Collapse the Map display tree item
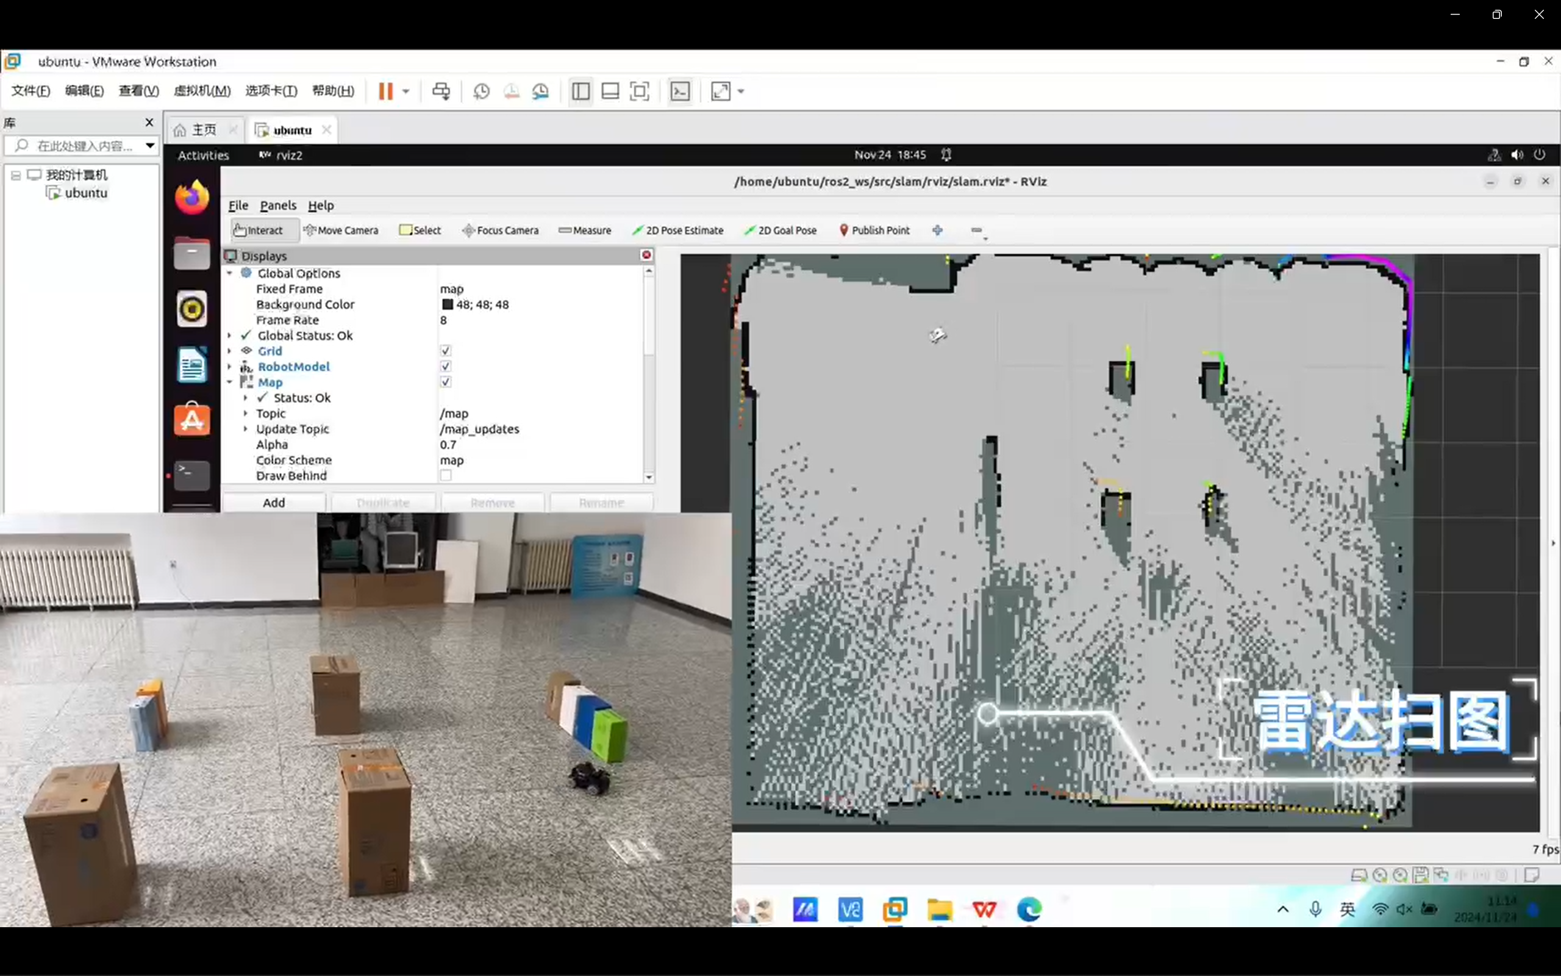The height and width of the screenshot is (976, 1561). 230,382
